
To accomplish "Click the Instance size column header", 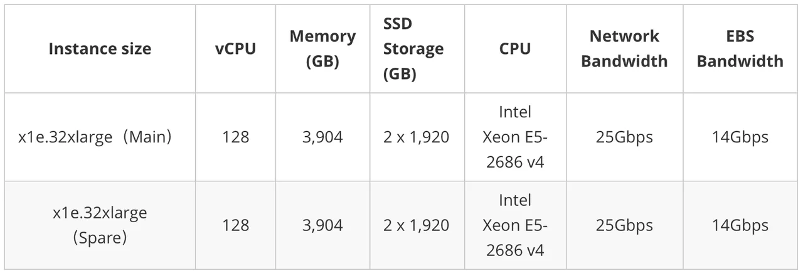I will tap(100, 49).
